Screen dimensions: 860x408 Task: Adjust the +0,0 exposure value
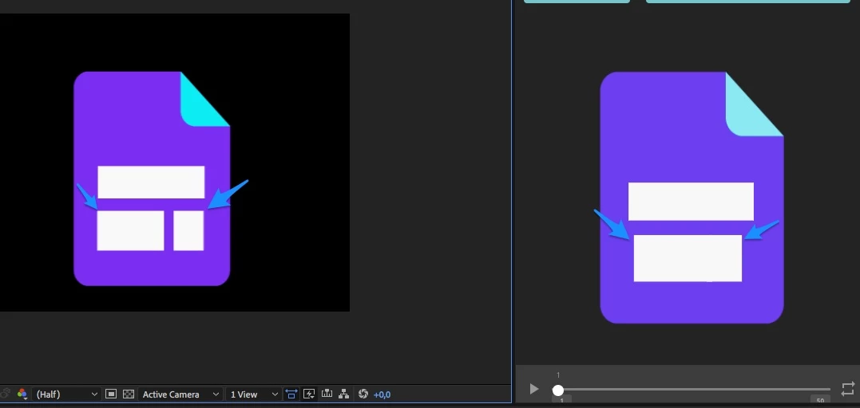tap(382, 394)
